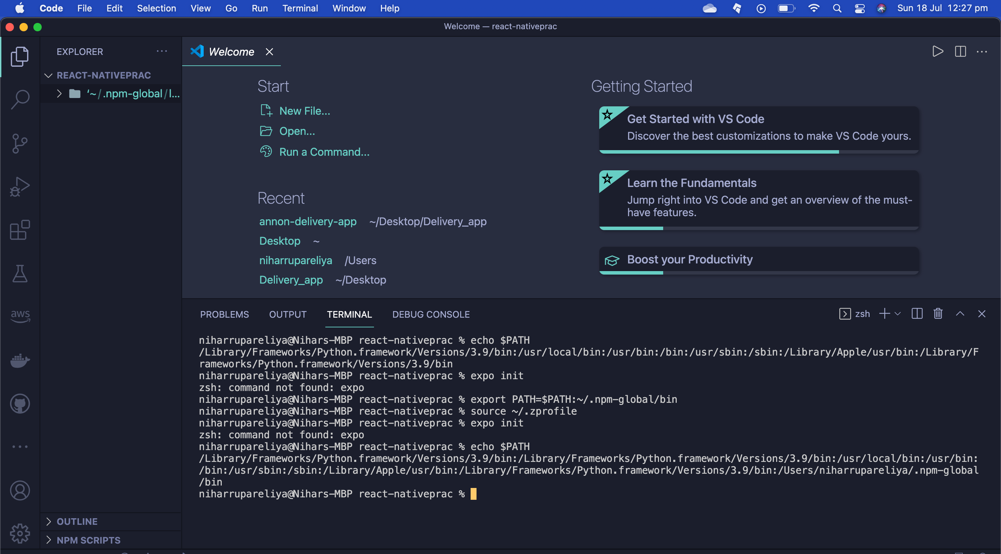Open the Terminal menu

pos(300,8)
